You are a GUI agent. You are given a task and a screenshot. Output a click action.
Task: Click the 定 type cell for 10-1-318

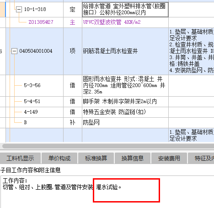[x=73, y=10]
